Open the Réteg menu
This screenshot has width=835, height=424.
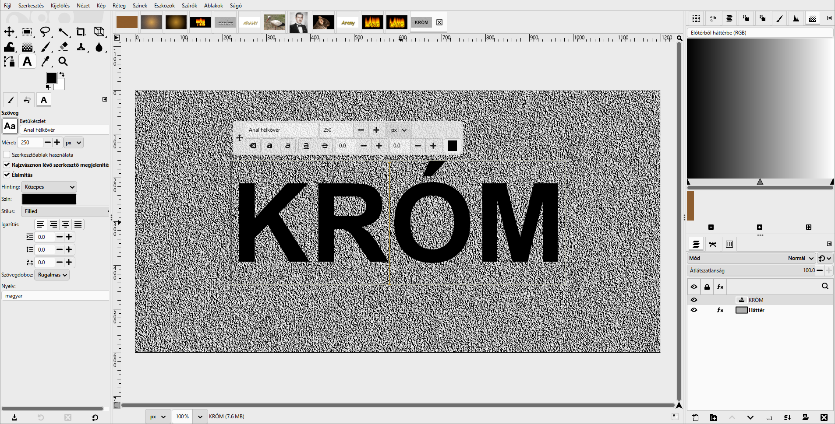119,6
